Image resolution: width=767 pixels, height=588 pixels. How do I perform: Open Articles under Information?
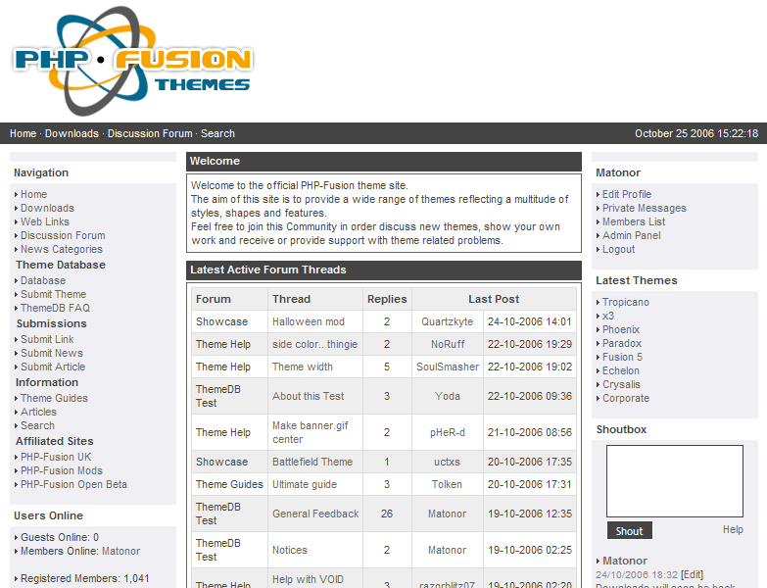coord(38,412)
